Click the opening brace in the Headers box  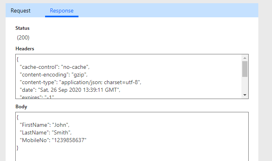point(18,60)
